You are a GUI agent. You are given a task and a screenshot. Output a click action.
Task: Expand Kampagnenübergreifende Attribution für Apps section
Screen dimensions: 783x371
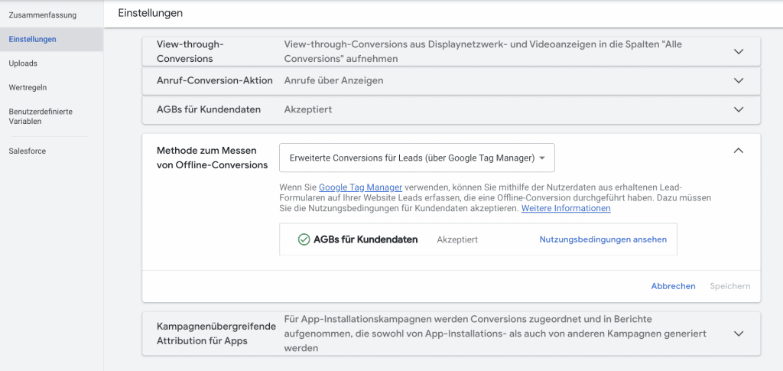point(738,334)
